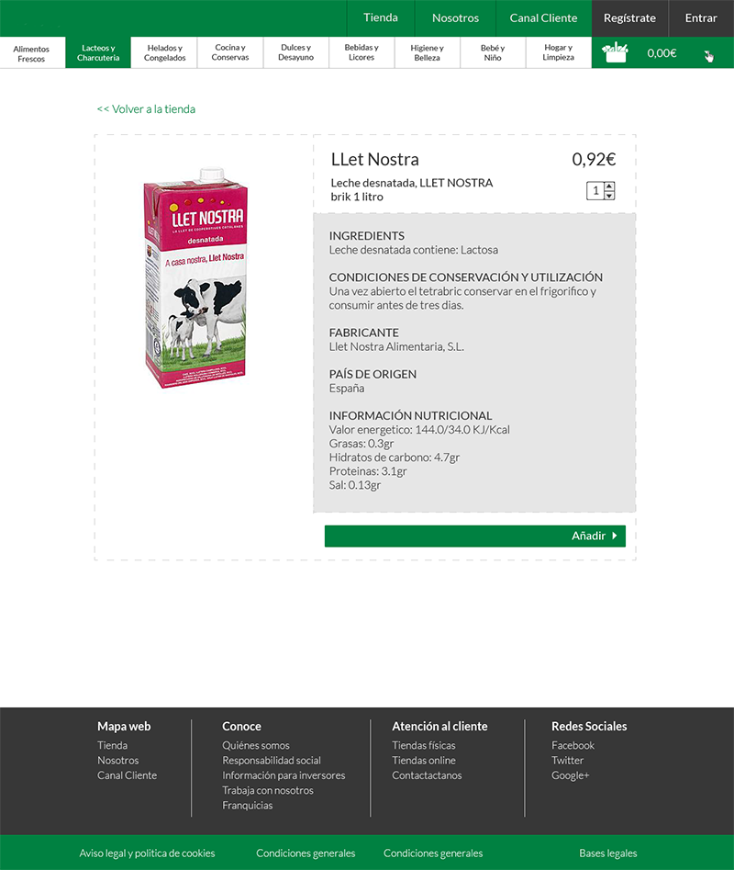This screenshot has width=734, height=870.
Task: Open Aviso legal y politica de cookies
Action: (x=147, y=853)
